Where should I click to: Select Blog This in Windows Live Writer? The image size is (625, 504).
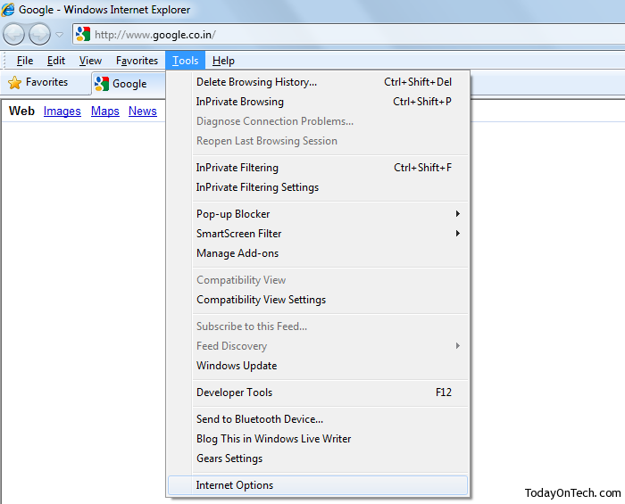click(x=318, y=439)
